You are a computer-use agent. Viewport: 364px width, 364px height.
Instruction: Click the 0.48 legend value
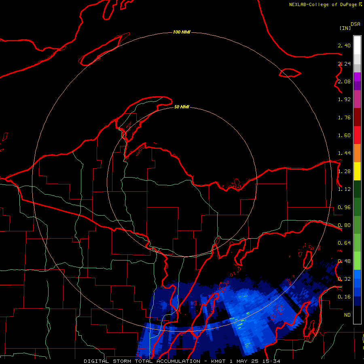[x=344, y=261]
